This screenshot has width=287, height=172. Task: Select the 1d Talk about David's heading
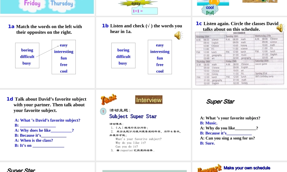[x=46, y=105]
